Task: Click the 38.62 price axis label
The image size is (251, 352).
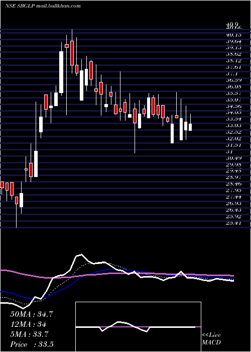Action: 233,54
